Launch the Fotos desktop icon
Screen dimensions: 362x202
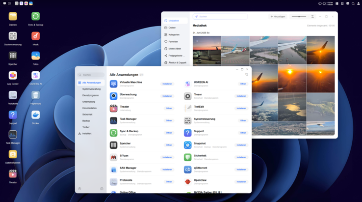click(35, 56)
